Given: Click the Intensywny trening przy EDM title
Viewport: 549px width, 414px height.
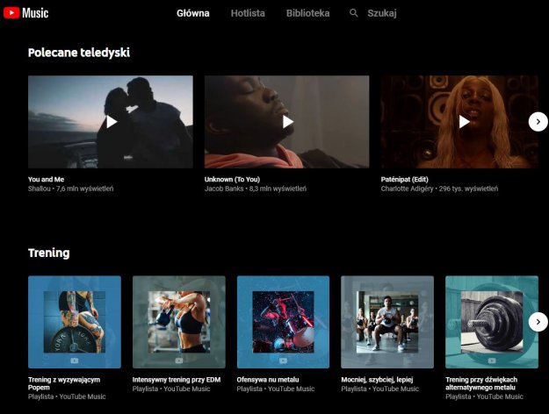Looking at the screenshot, I should [177, 380].
